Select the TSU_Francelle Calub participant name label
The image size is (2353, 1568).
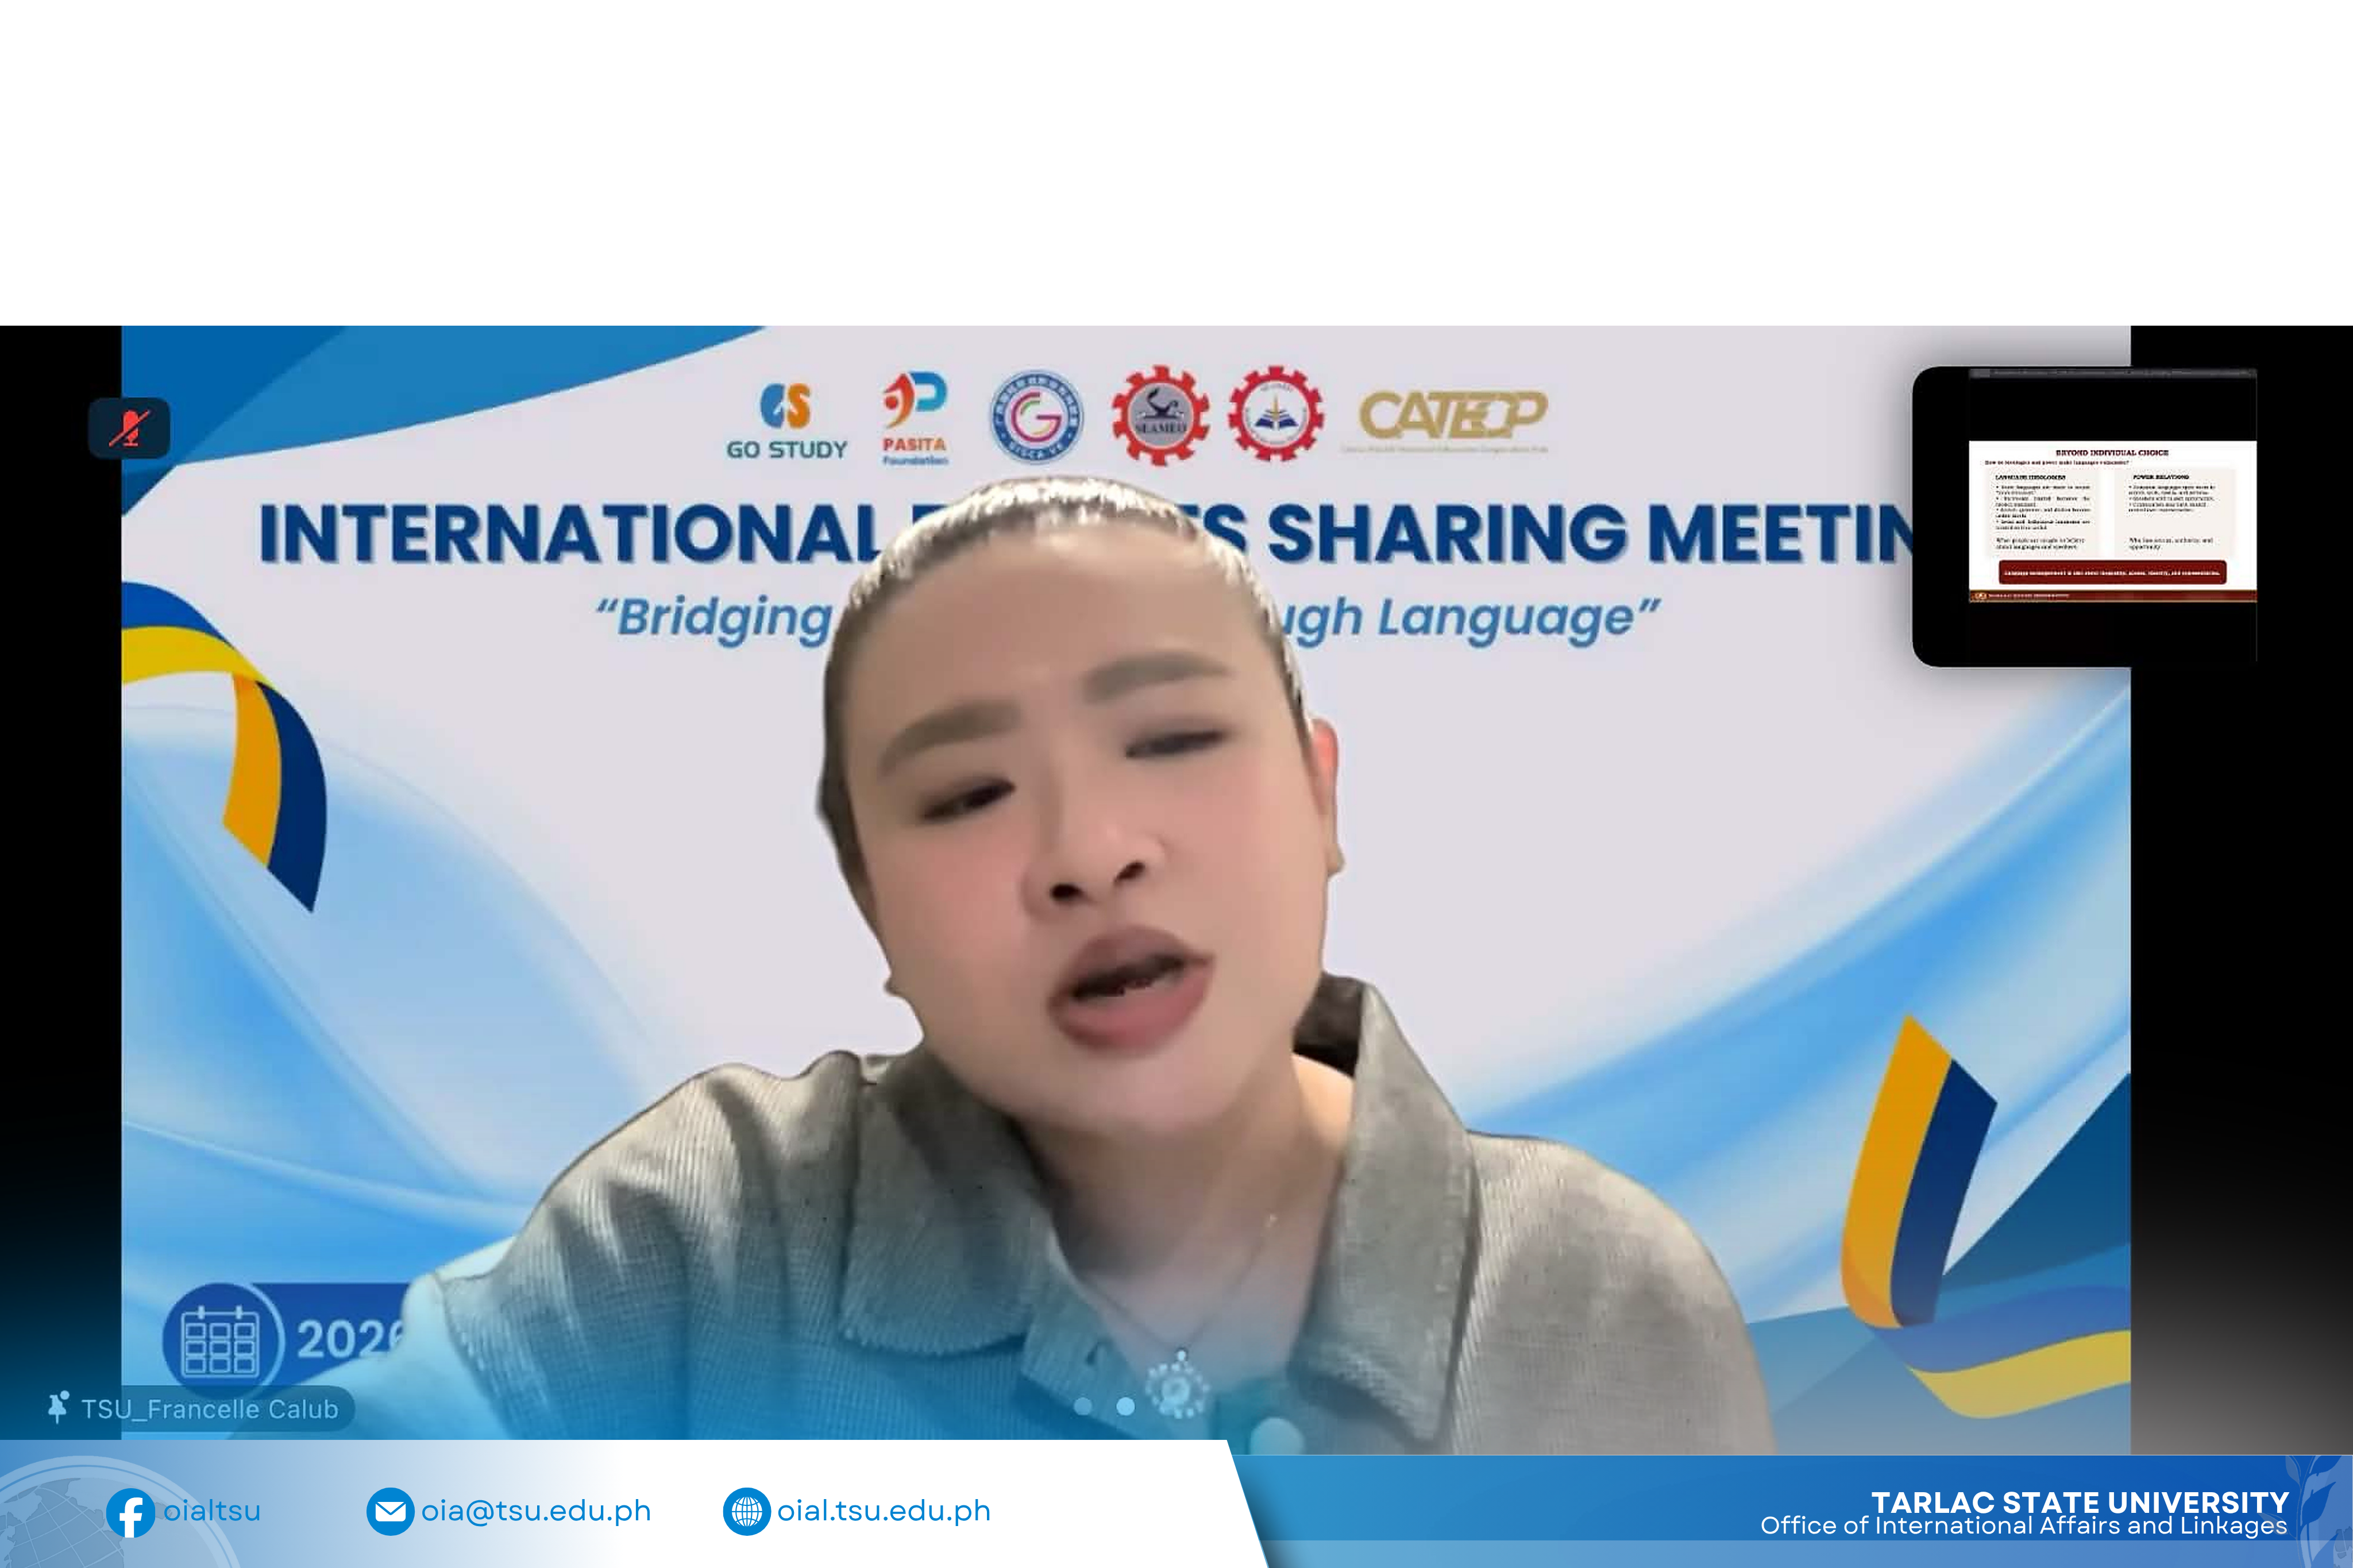pyautogui.click(x=210, y=1409)
